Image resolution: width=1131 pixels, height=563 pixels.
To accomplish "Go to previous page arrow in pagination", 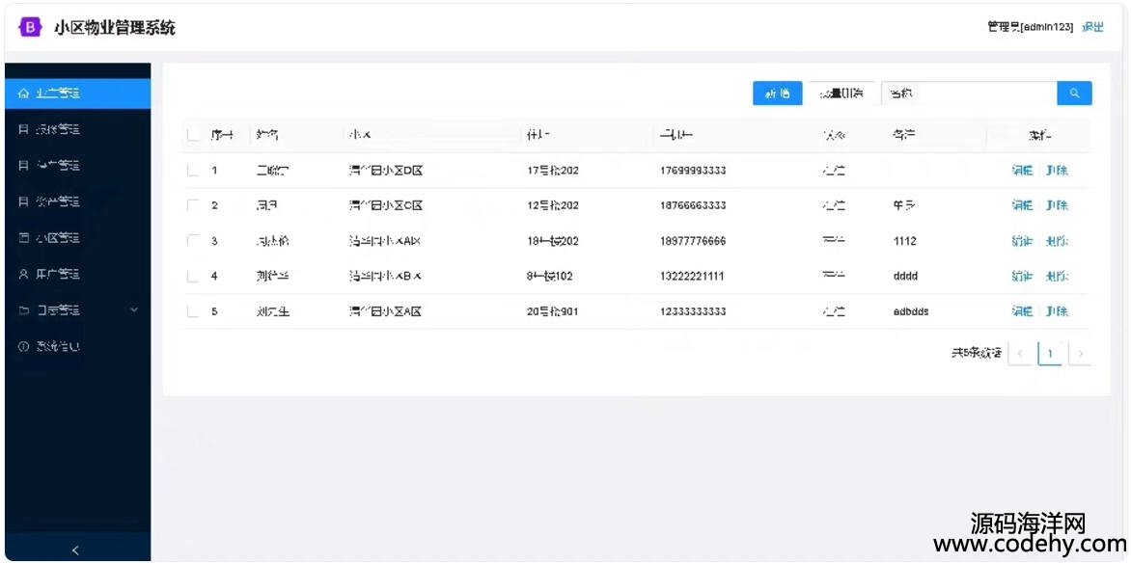I will [1020, 353].
